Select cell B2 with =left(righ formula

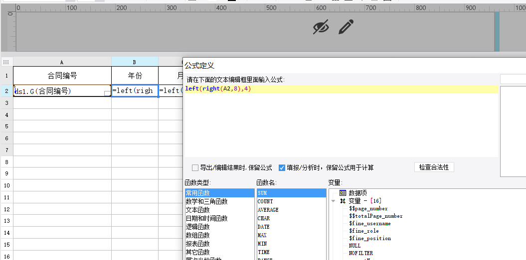click(x=135, y=90)
